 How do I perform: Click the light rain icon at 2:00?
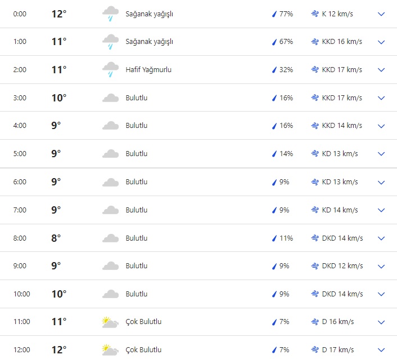click(110, 70)
